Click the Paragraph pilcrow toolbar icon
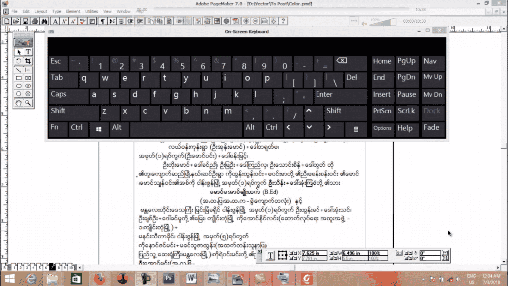 tap(102, 21)
